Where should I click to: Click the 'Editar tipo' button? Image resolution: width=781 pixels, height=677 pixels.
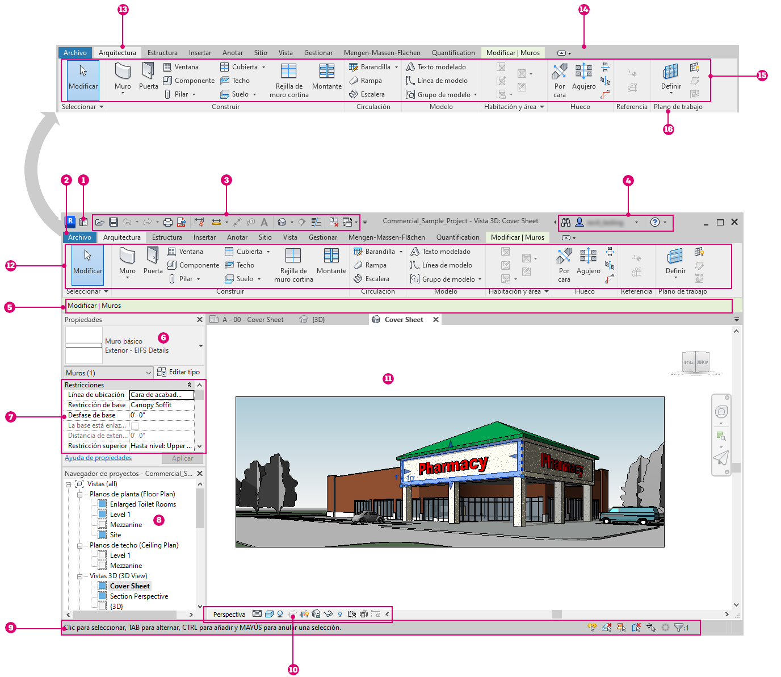[x=178, y=372]
